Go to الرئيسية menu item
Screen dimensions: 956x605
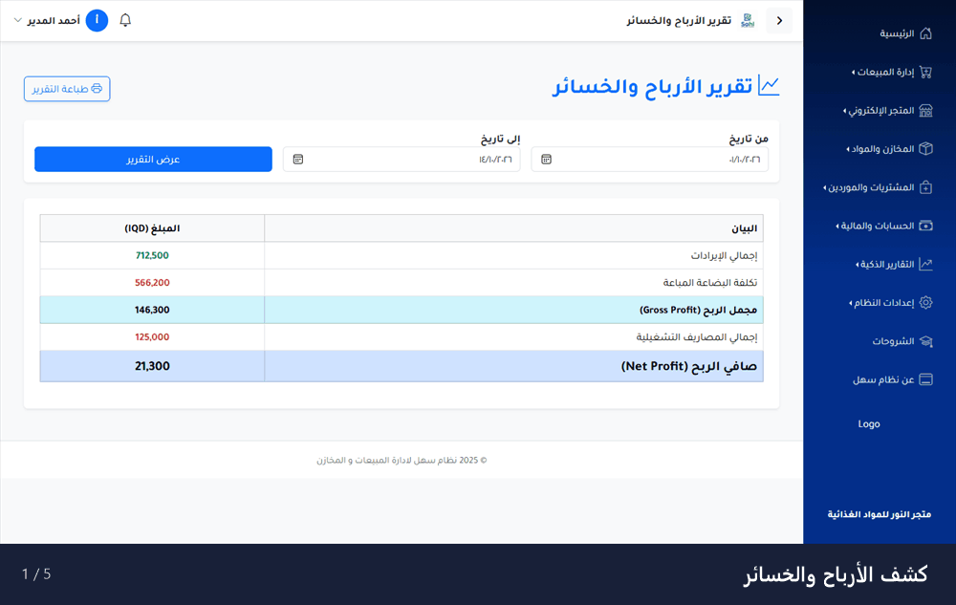point(897,33)
